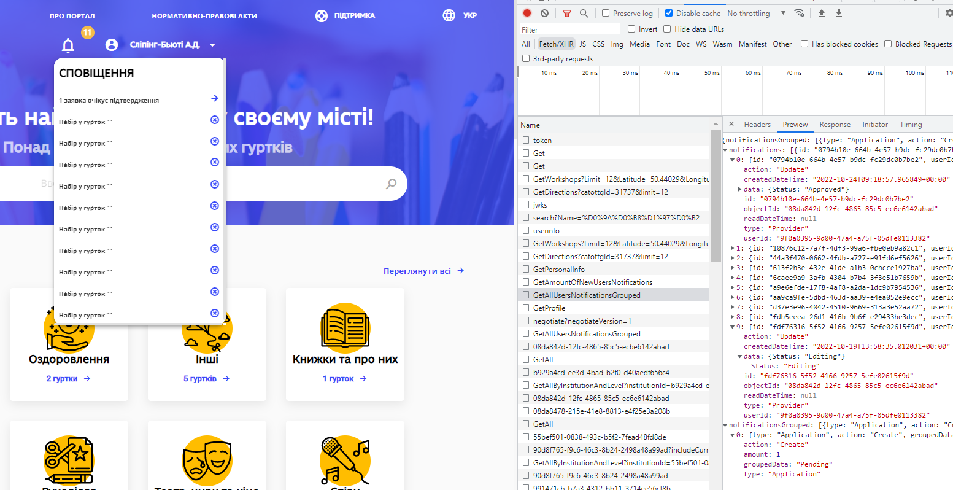Click the user profile icon
The height and width of the screenshot is (490, 953).
(x=111, y=44)
